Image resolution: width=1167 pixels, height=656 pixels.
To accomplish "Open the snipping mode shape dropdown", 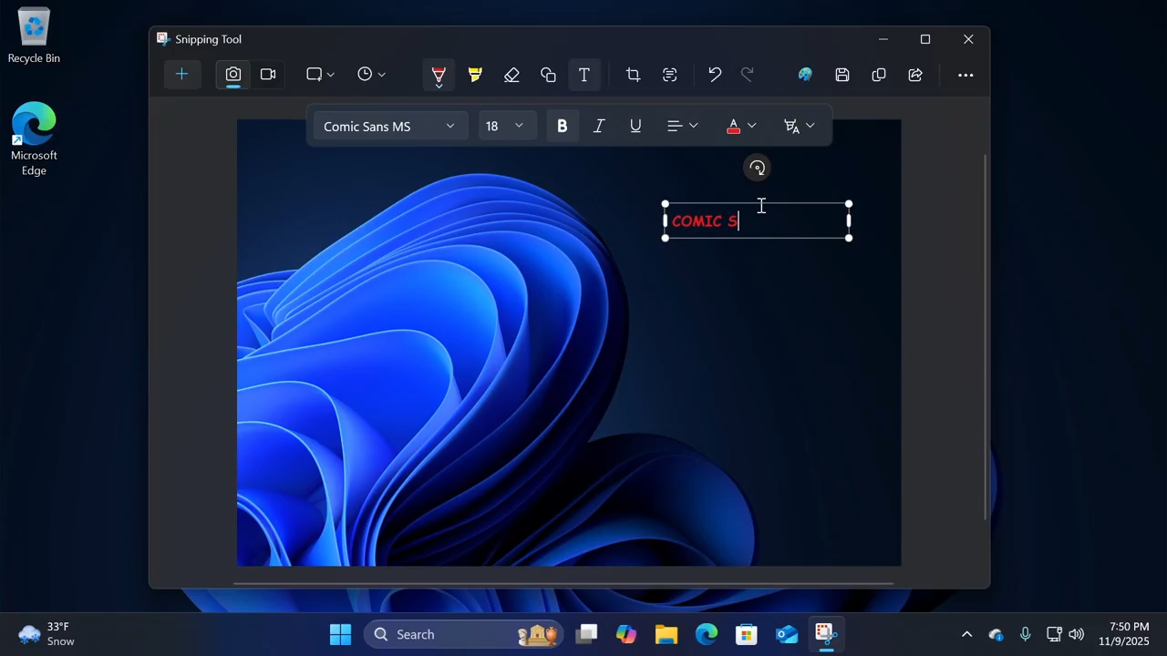I will pos(320,75).
